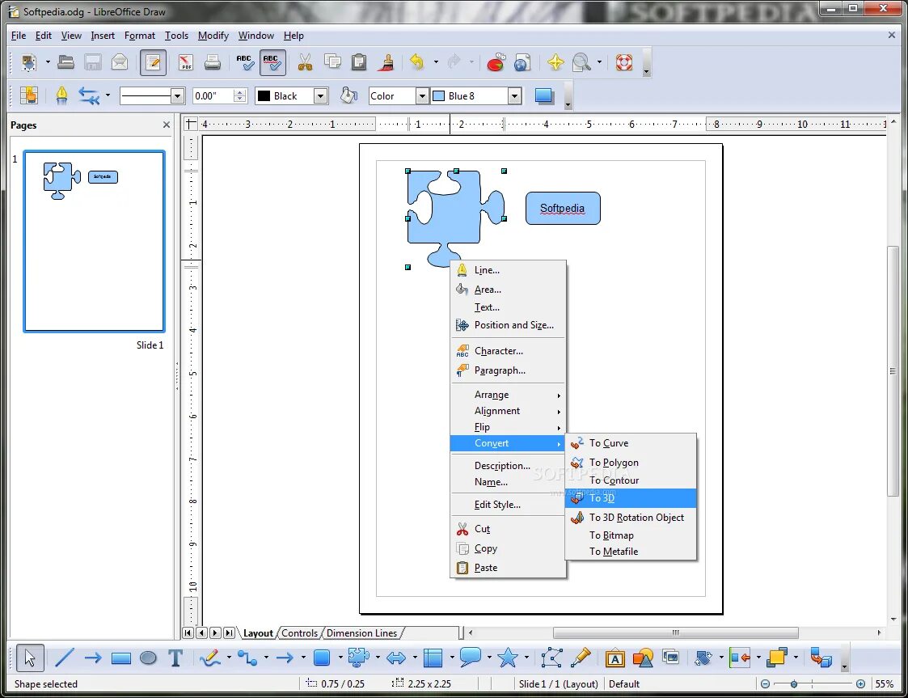
Task: Select the Line drawing tool
Action: point(64,658)
